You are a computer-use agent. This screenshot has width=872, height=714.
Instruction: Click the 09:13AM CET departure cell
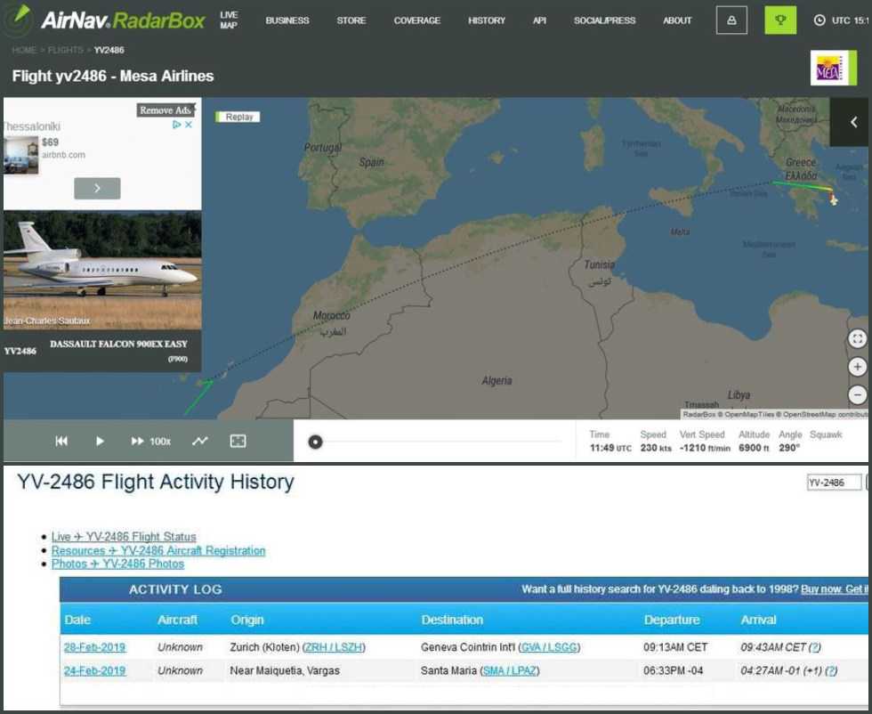pos(675,647)
